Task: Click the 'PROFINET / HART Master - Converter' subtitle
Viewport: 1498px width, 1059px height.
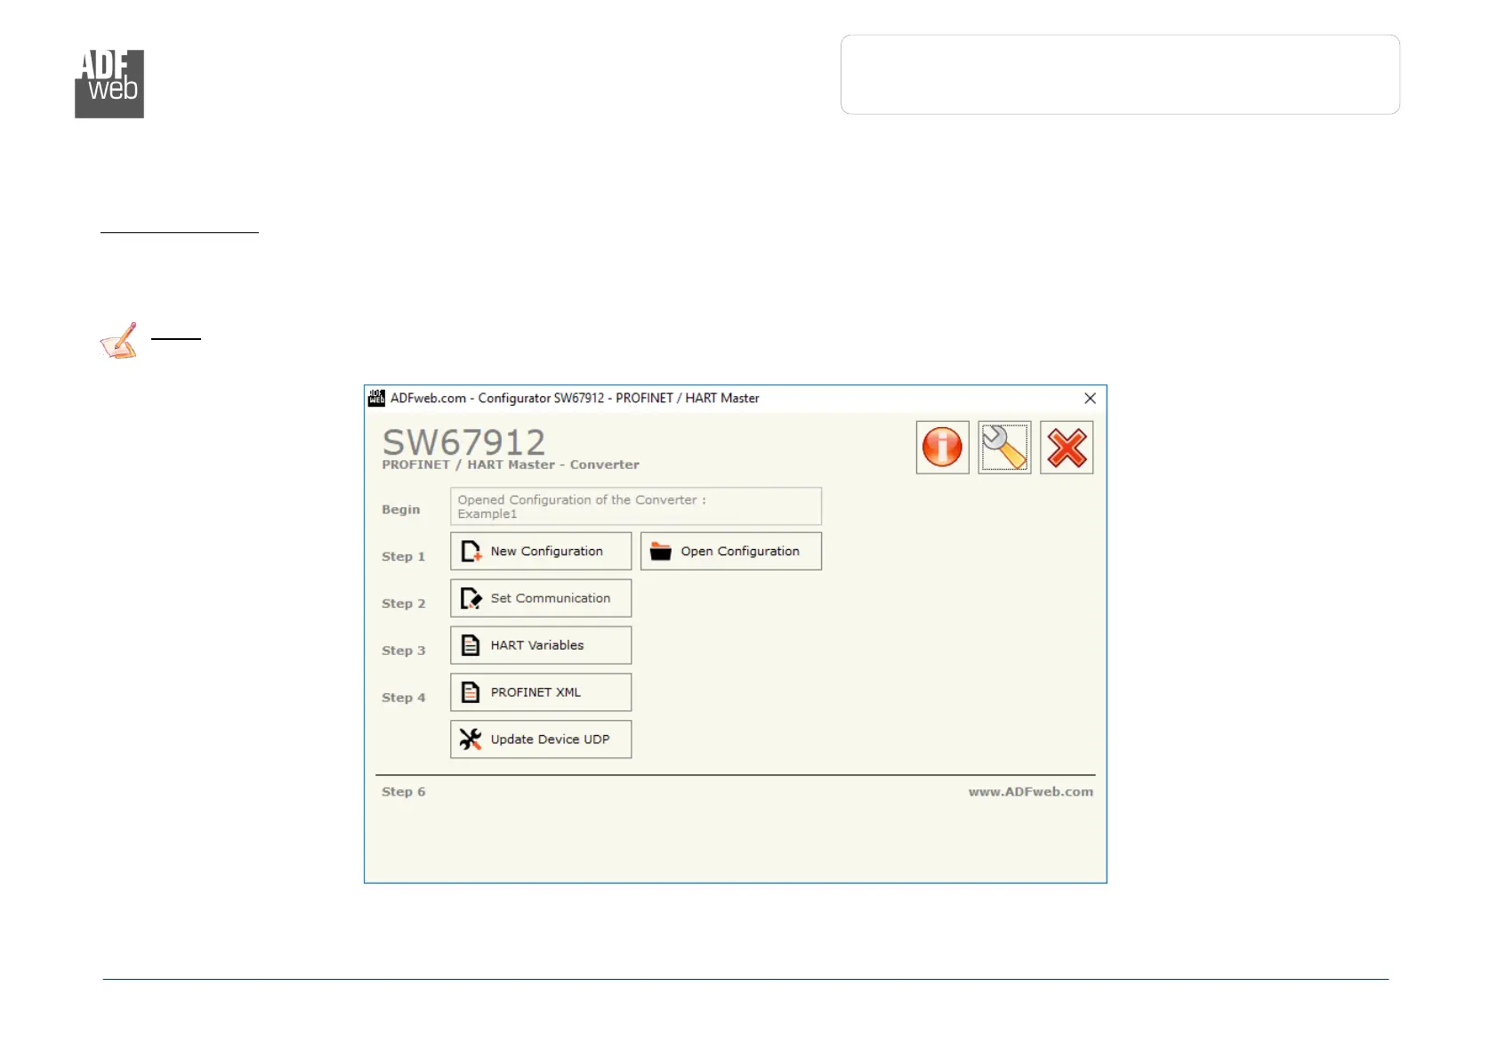Action: tap(511, 465)
